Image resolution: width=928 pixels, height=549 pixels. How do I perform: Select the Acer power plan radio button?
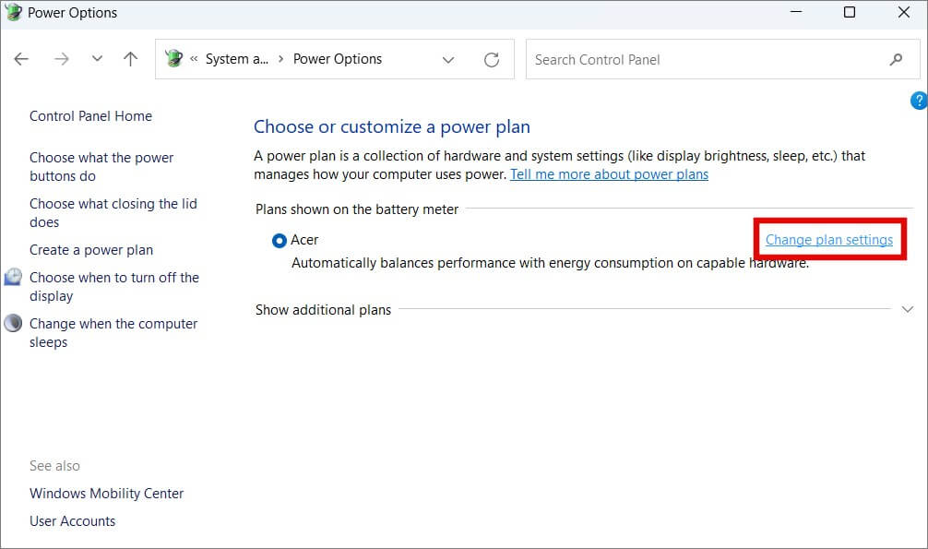[280, 241]
